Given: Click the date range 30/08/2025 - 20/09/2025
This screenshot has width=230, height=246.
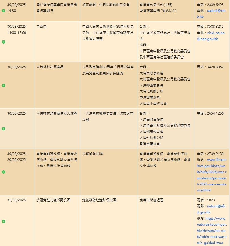Looking at the screenshot, I should point(18,157).
